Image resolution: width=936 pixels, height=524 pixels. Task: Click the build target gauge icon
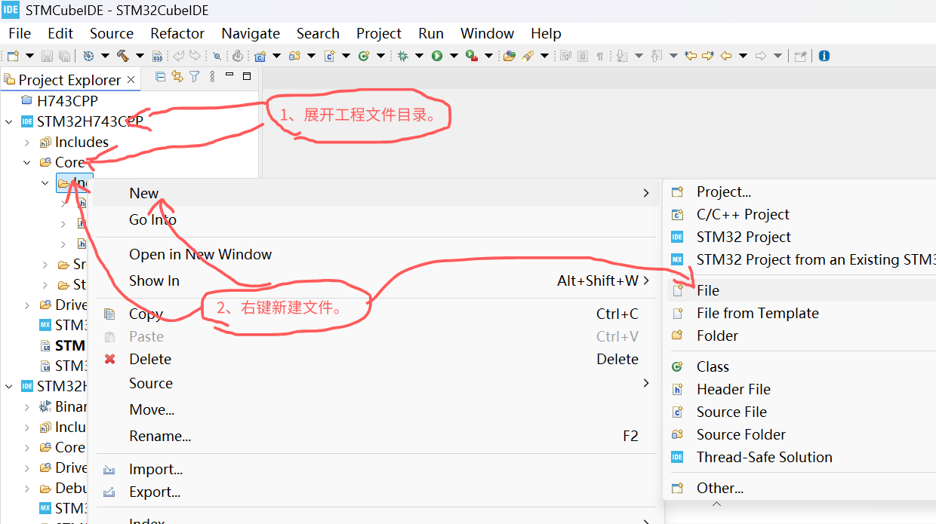click(x=88, y=56)
